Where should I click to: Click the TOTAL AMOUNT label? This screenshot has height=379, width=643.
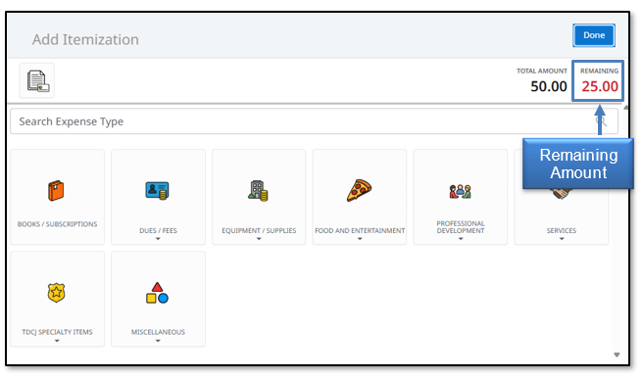point(542,71)
